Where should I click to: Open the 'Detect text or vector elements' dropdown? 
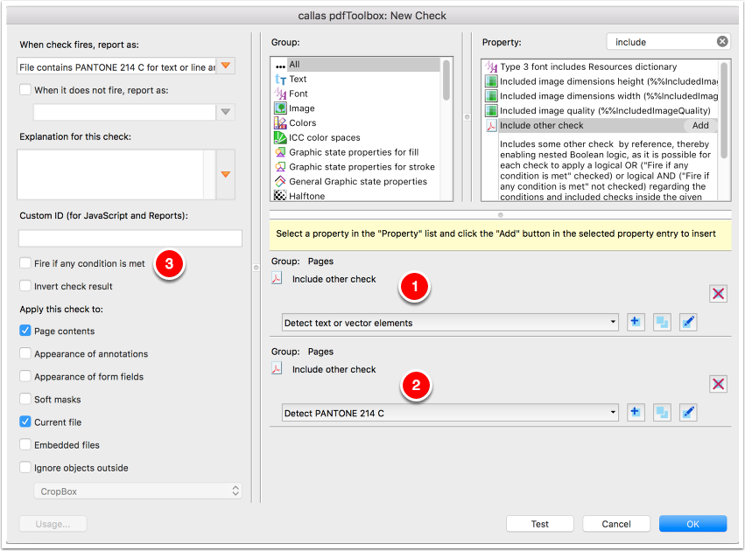click(x=449, y=323)
